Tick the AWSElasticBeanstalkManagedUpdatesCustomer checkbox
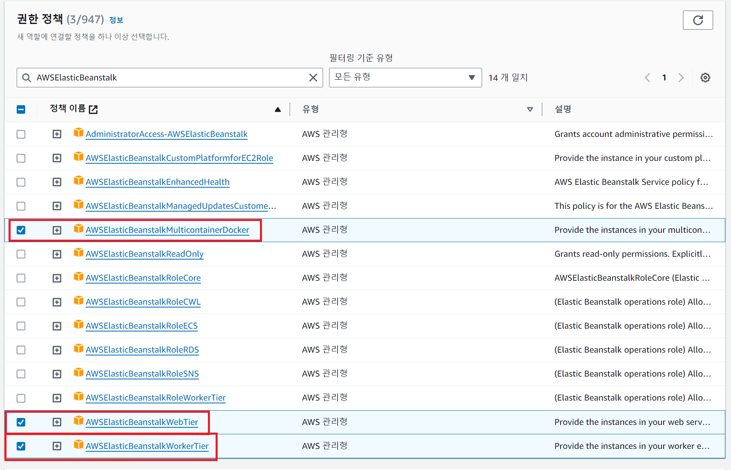The image size is (731, 470). [x=21, y=206]
